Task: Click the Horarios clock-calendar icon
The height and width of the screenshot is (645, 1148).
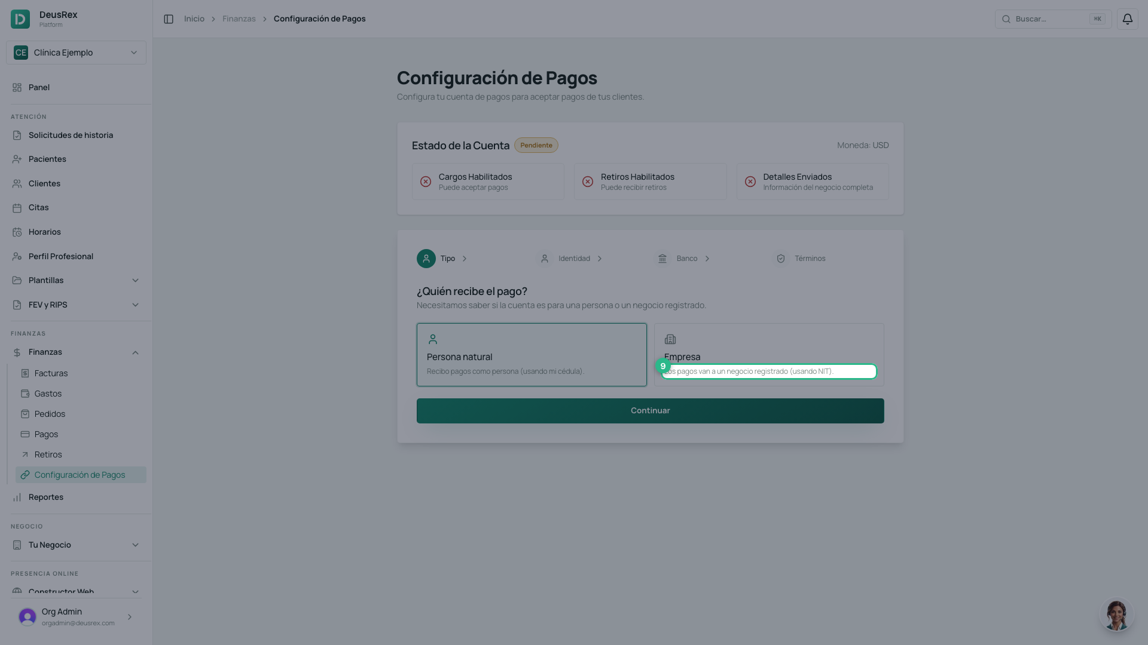Action: click(17, 232)
